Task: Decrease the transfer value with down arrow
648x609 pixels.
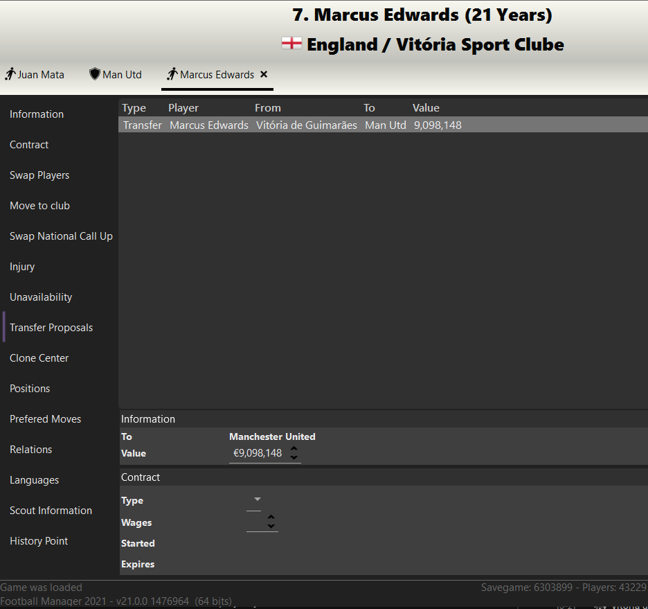Action: 294,458
